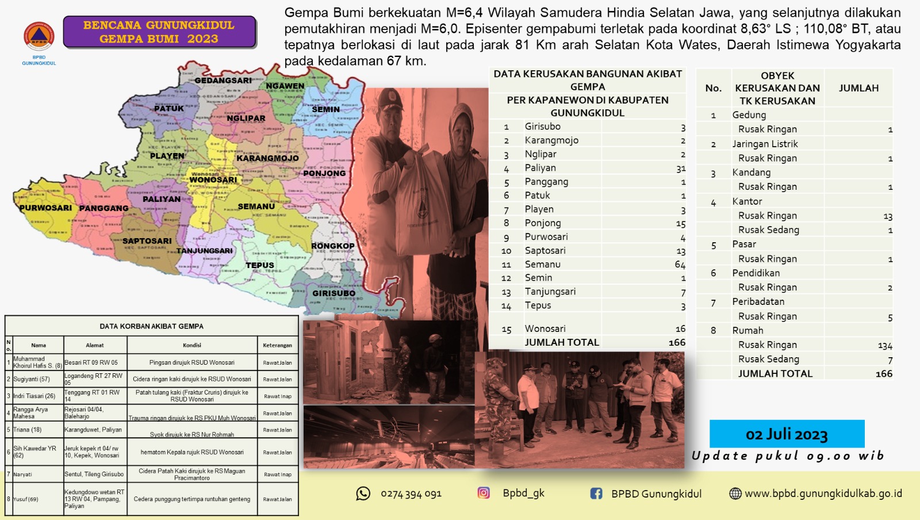Select the GEDANGSARI map label
Screen dimensions: 920x520
[x=223, y=81]
